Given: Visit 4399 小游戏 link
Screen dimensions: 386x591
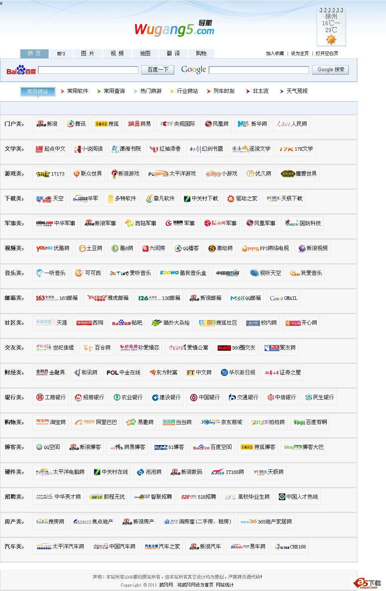Looking at the screenshot, I should (221, 174).
